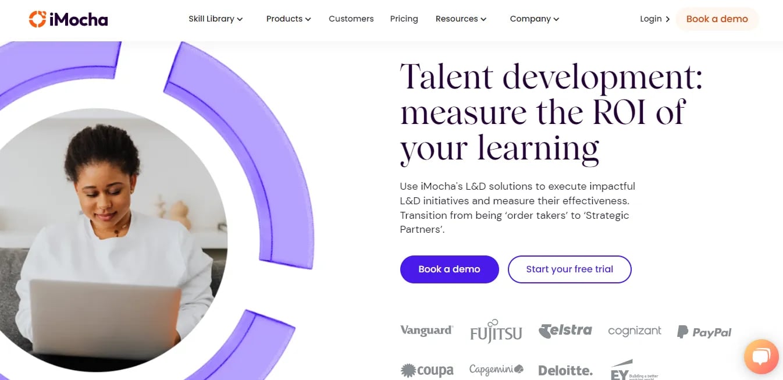The width and height of the screenshot is (783, 380).
Task: Expand the Skill Library dropdown
Action: pos(215,19)
